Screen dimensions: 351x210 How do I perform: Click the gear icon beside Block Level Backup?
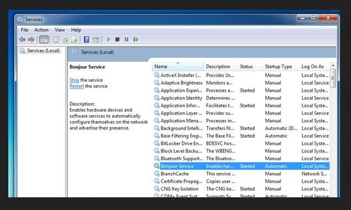[x=156, y=151]
